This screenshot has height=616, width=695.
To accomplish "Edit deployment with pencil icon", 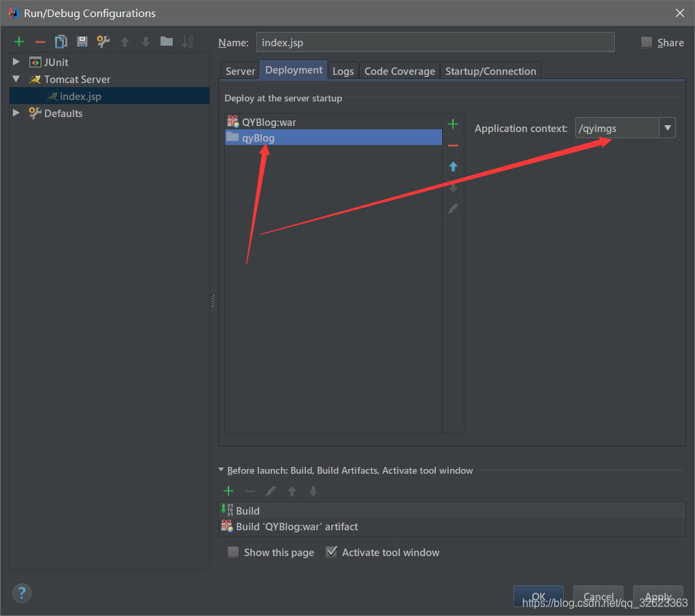I will (x=452, y=208).
